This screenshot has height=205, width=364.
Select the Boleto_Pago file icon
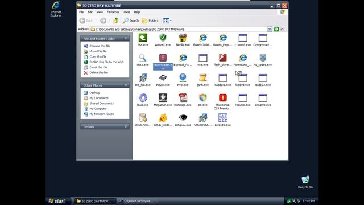tap(223, 38)
